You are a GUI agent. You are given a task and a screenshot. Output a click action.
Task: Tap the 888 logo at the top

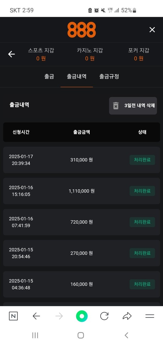(x=81, y=29)
